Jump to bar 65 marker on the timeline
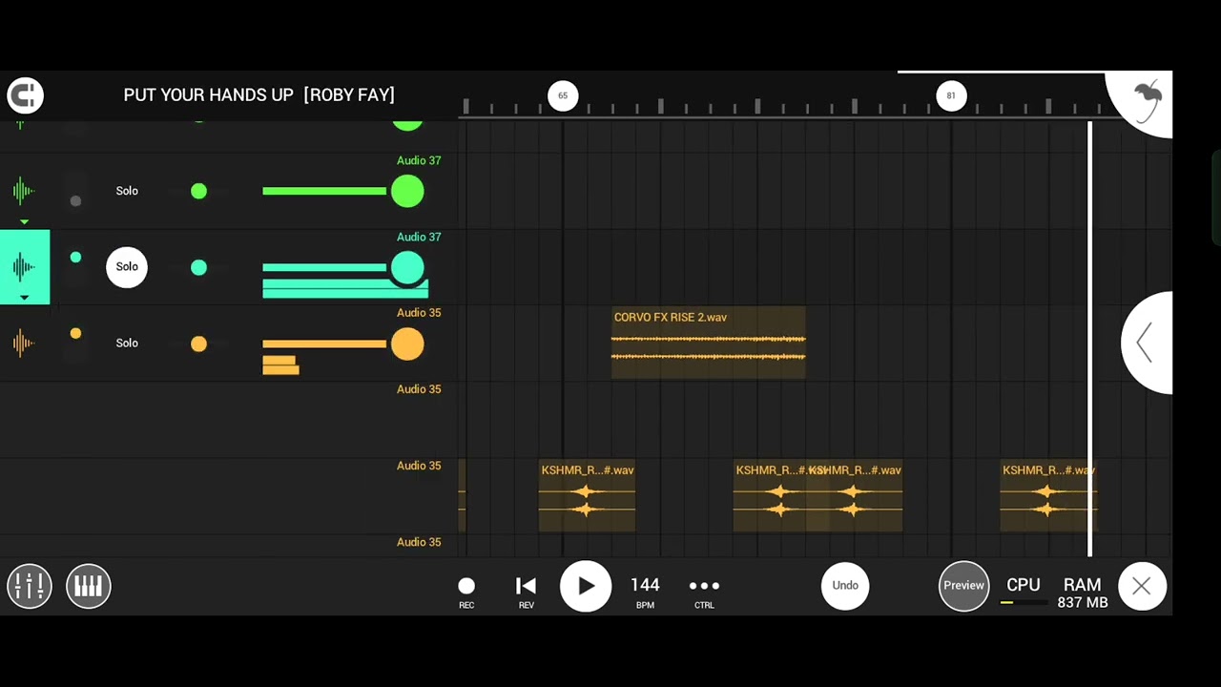 (563, 95)
